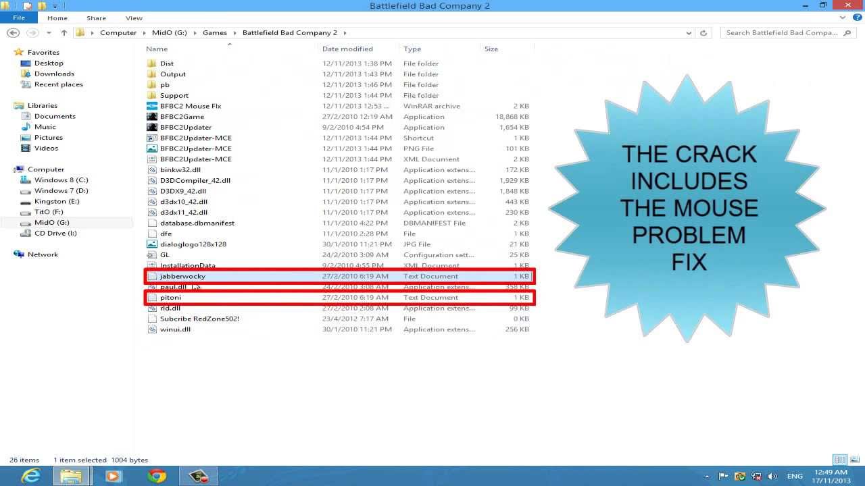Select the BFBC2Game application icon

(152, 117)
